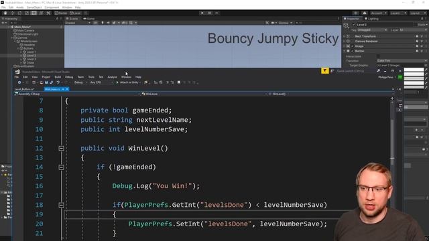Toggle the Interactable checkbox
This screenshot has width=429, height=241.
pos(378,56)
